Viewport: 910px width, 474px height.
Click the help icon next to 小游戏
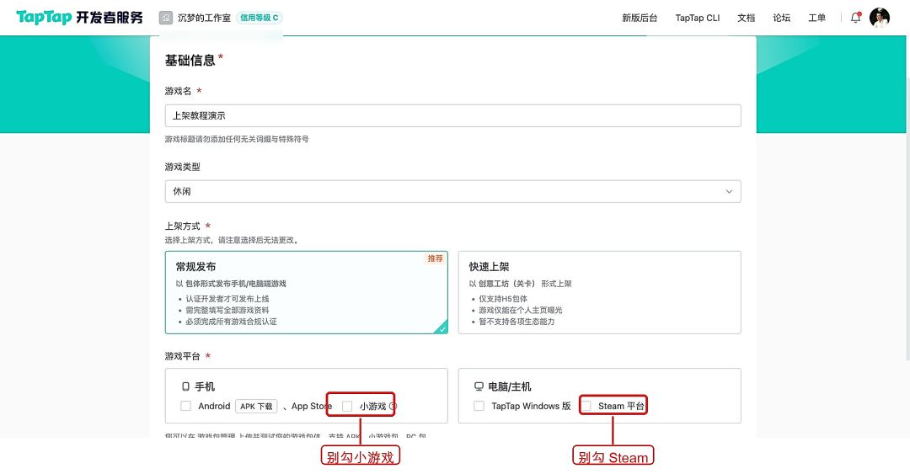(x=393, y=406)
